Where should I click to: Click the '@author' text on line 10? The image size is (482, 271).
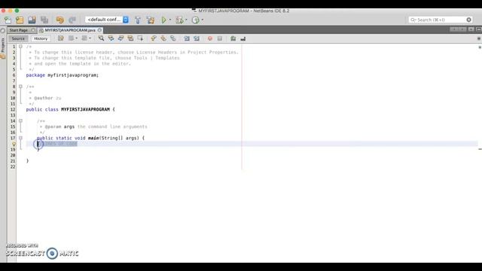click(44, 98)
